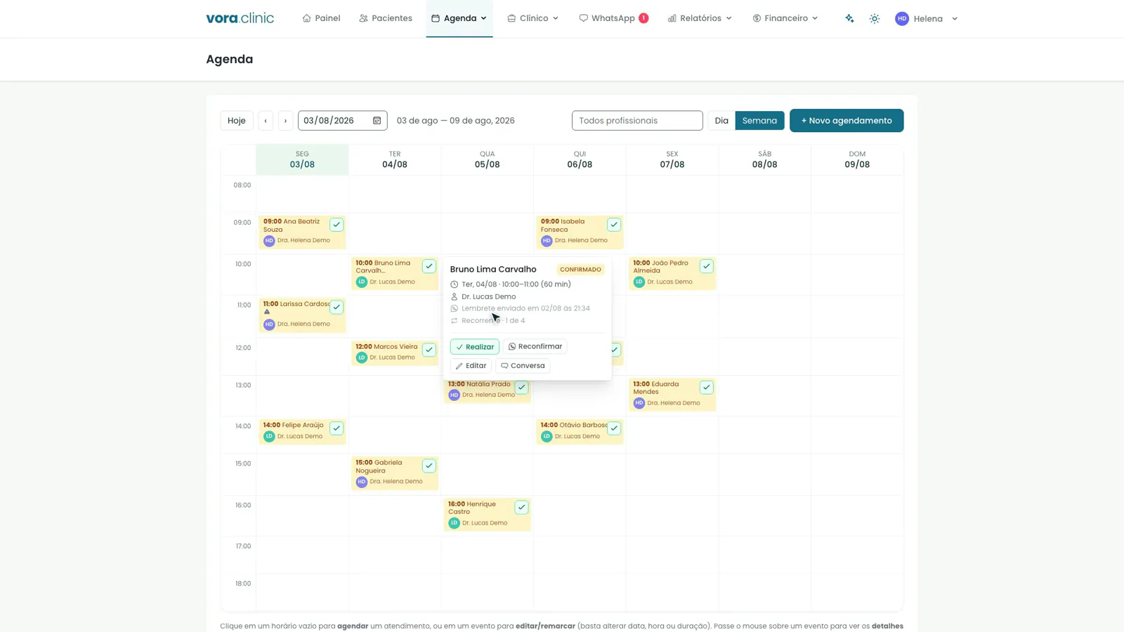The height and width of the screenshot is (632, 1124).
Task: Click the HD avatar on Isabela Fonseca appointment
Action: pyautogui.click(x=547, y=241)
